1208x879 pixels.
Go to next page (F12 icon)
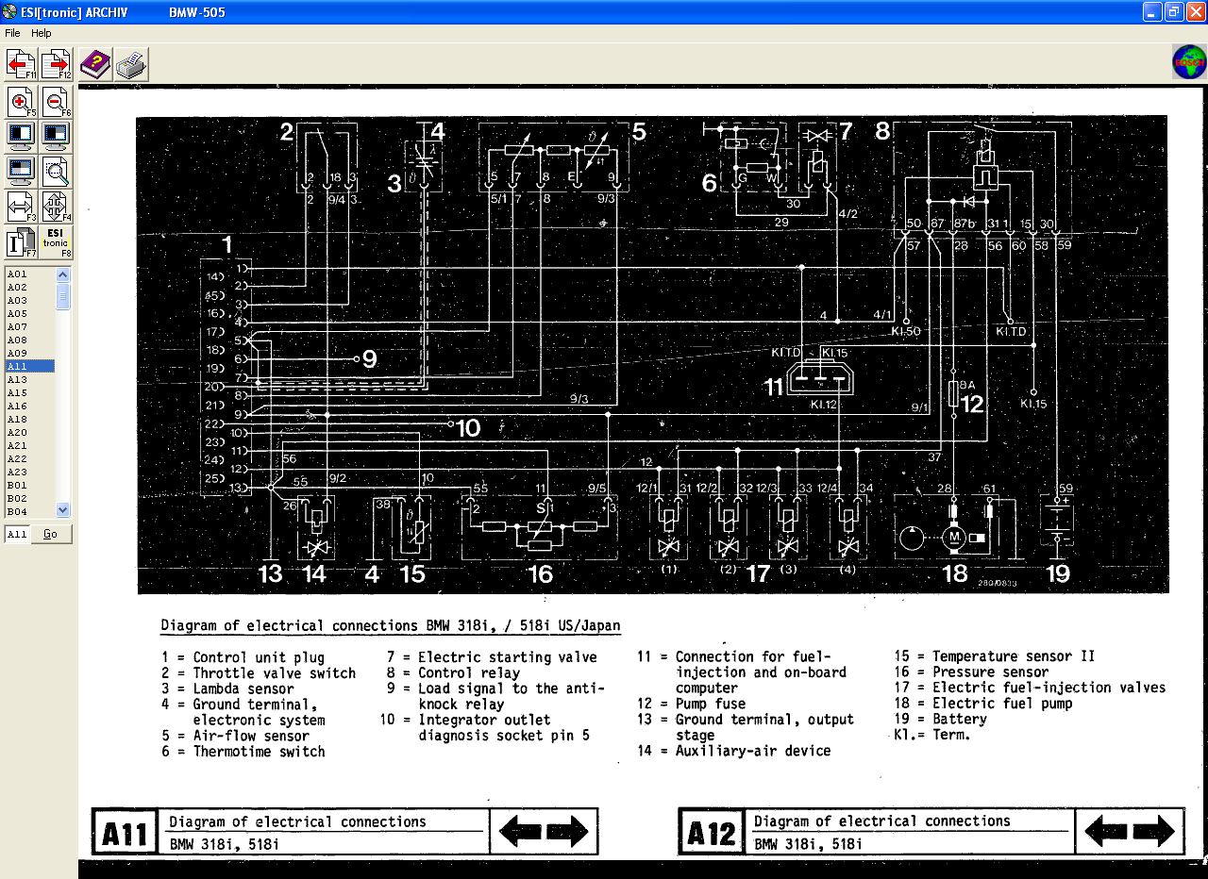coord(57,64)
